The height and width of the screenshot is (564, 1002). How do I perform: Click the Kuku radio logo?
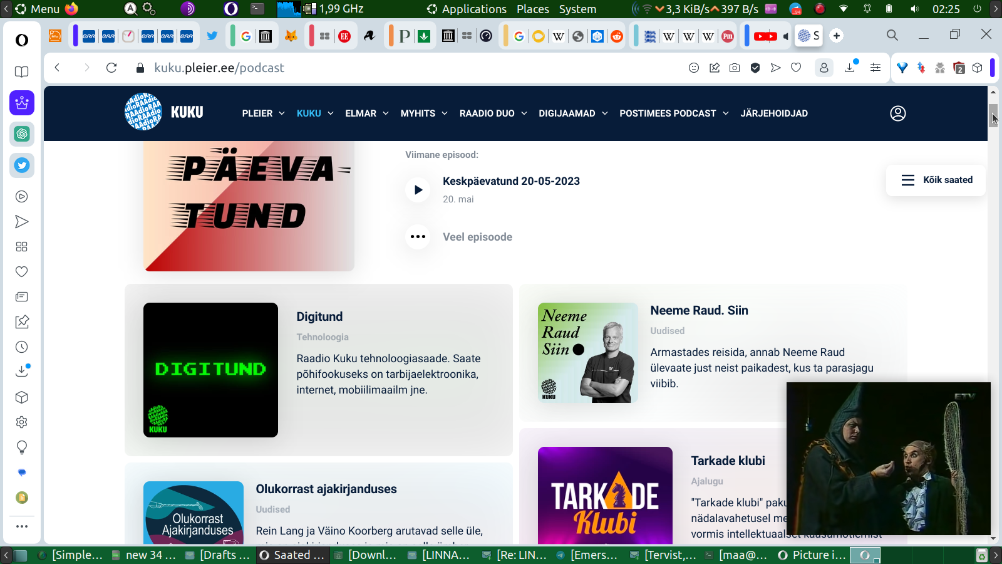pos(164,112)
